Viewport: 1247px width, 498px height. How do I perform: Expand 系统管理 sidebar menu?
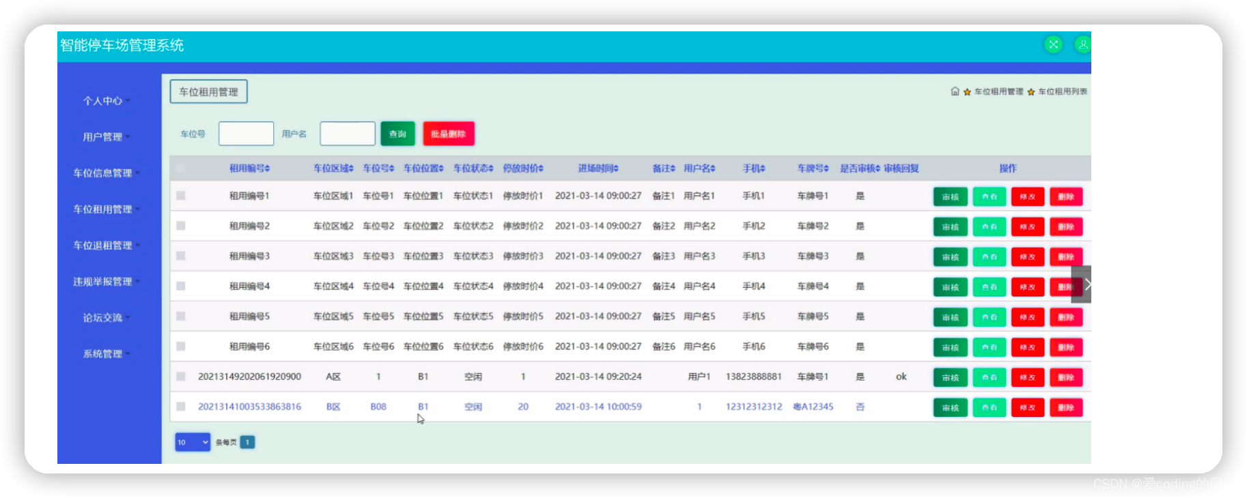pos(106,354)
